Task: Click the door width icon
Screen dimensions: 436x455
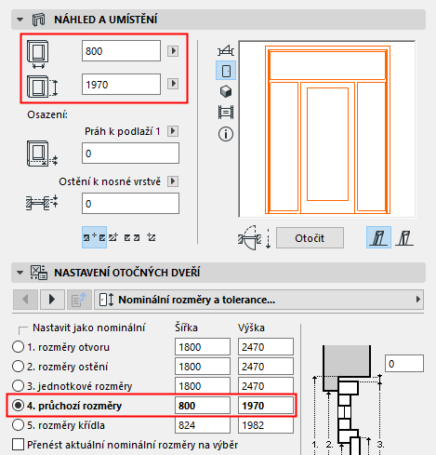Action: tap(38, 54)
